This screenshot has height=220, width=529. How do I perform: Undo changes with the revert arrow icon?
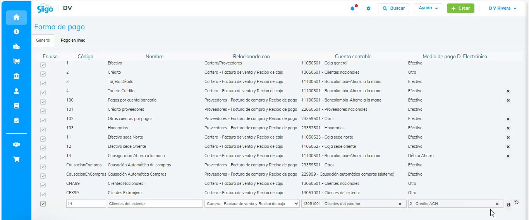point(516,202)
